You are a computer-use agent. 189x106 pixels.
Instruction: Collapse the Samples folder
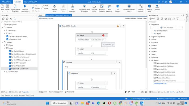pos(2,28)
